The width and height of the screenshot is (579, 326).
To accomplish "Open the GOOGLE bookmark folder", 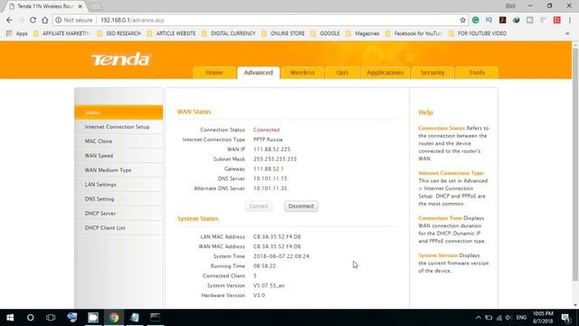I will (x=326, y=34).
